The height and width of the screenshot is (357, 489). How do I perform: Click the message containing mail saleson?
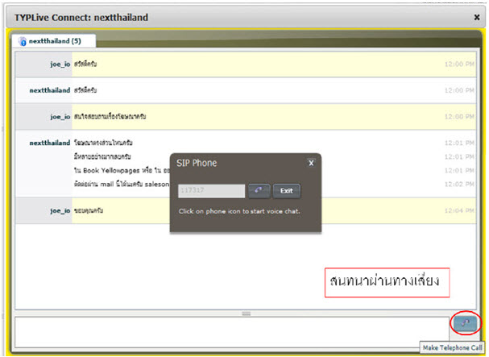point(122,185)
